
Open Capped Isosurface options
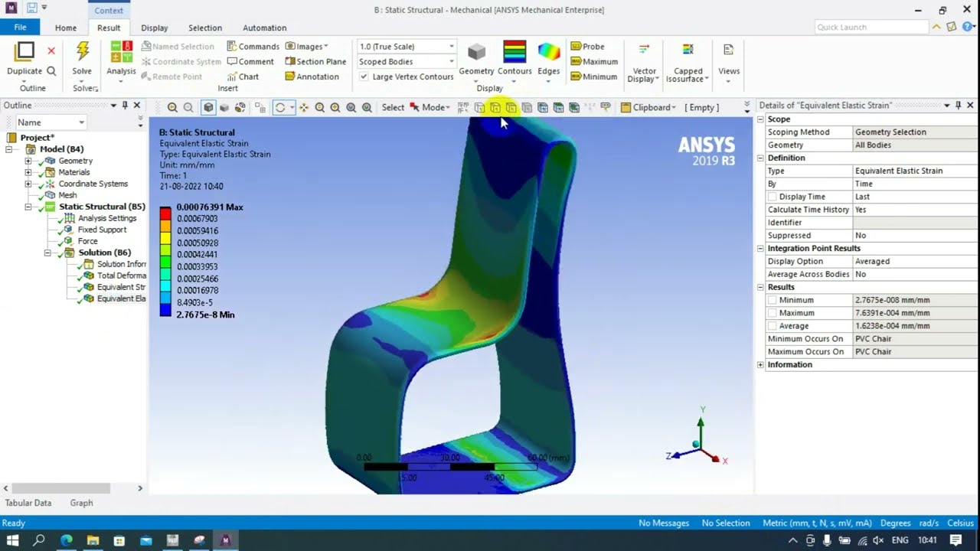click(688, 63)
